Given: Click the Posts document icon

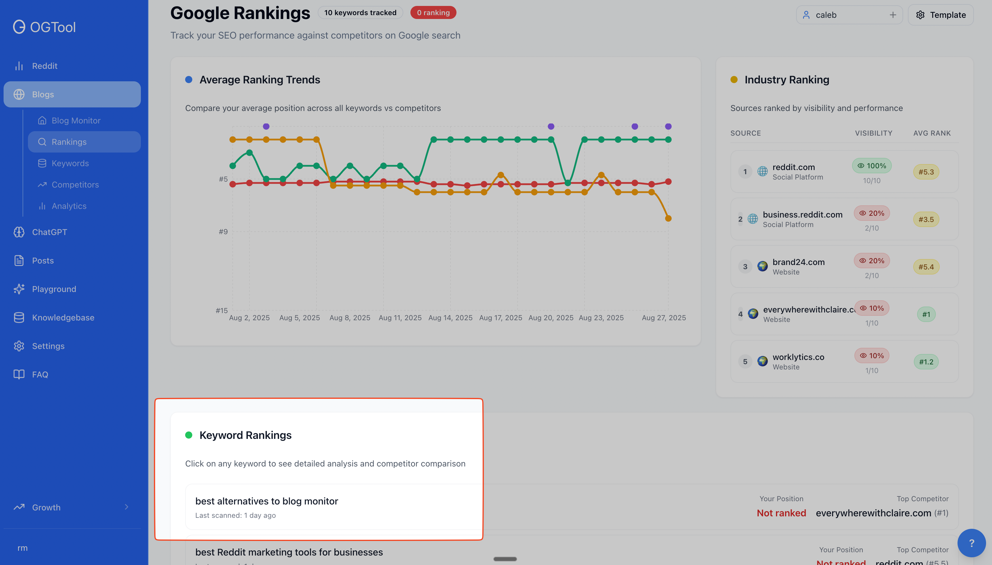Looking at the screenshot, I should [x=19, y=260].
